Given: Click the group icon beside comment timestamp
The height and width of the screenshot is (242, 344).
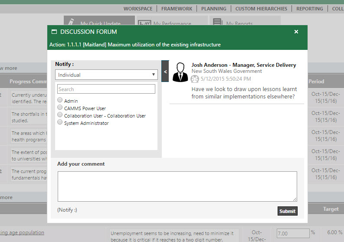Looking at the screenshot, I should tap(195, 79).
